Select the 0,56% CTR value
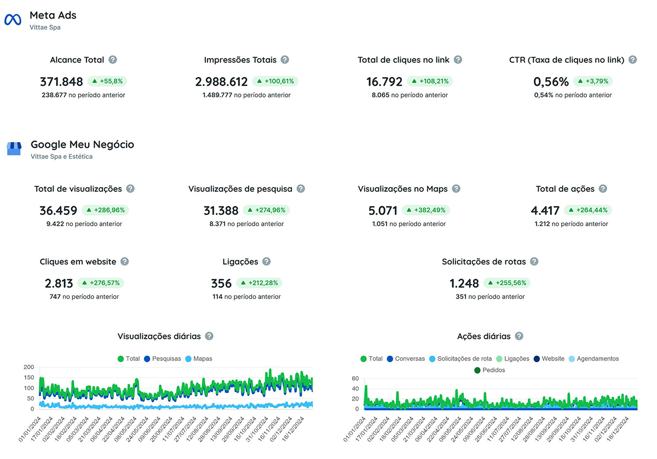This screenshot has width=657, height=459. tap(551, 82)
